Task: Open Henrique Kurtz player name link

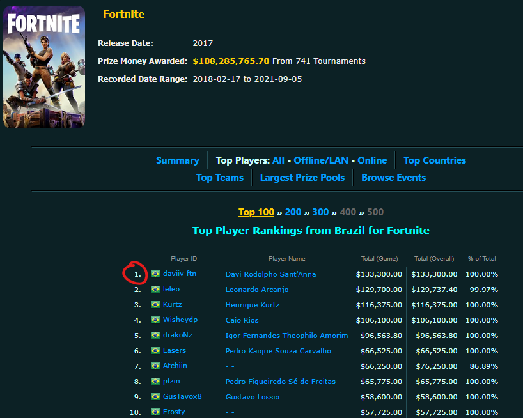Action: [x=252, y=305]
